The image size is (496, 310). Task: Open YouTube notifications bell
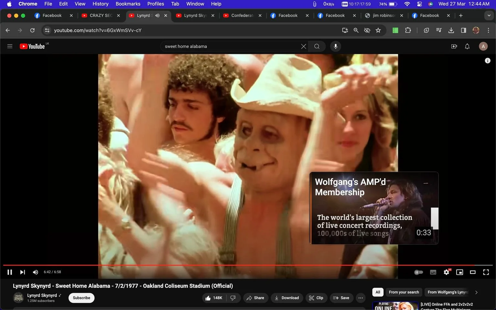[467, 46]
